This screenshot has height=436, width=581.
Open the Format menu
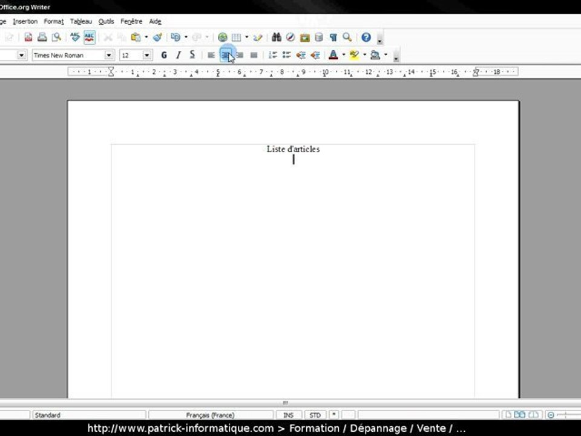coord(54,22)
